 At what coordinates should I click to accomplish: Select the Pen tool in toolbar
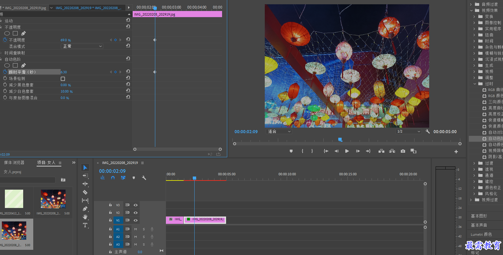coord(85,209)
